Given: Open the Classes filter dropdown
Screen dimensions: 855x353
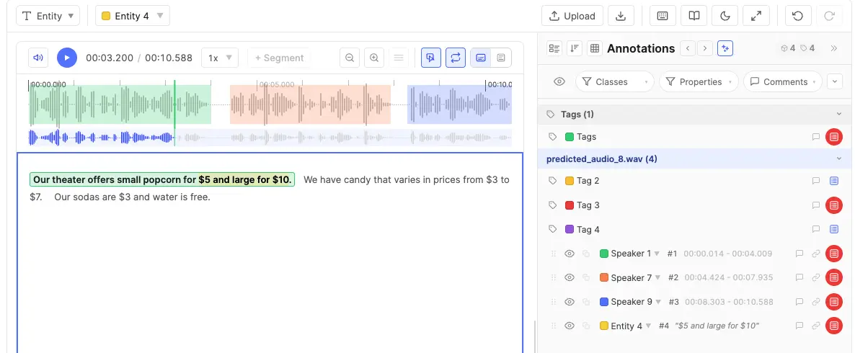Looking at the screenshot, I should pyautogui.click(x=614, y=81).
